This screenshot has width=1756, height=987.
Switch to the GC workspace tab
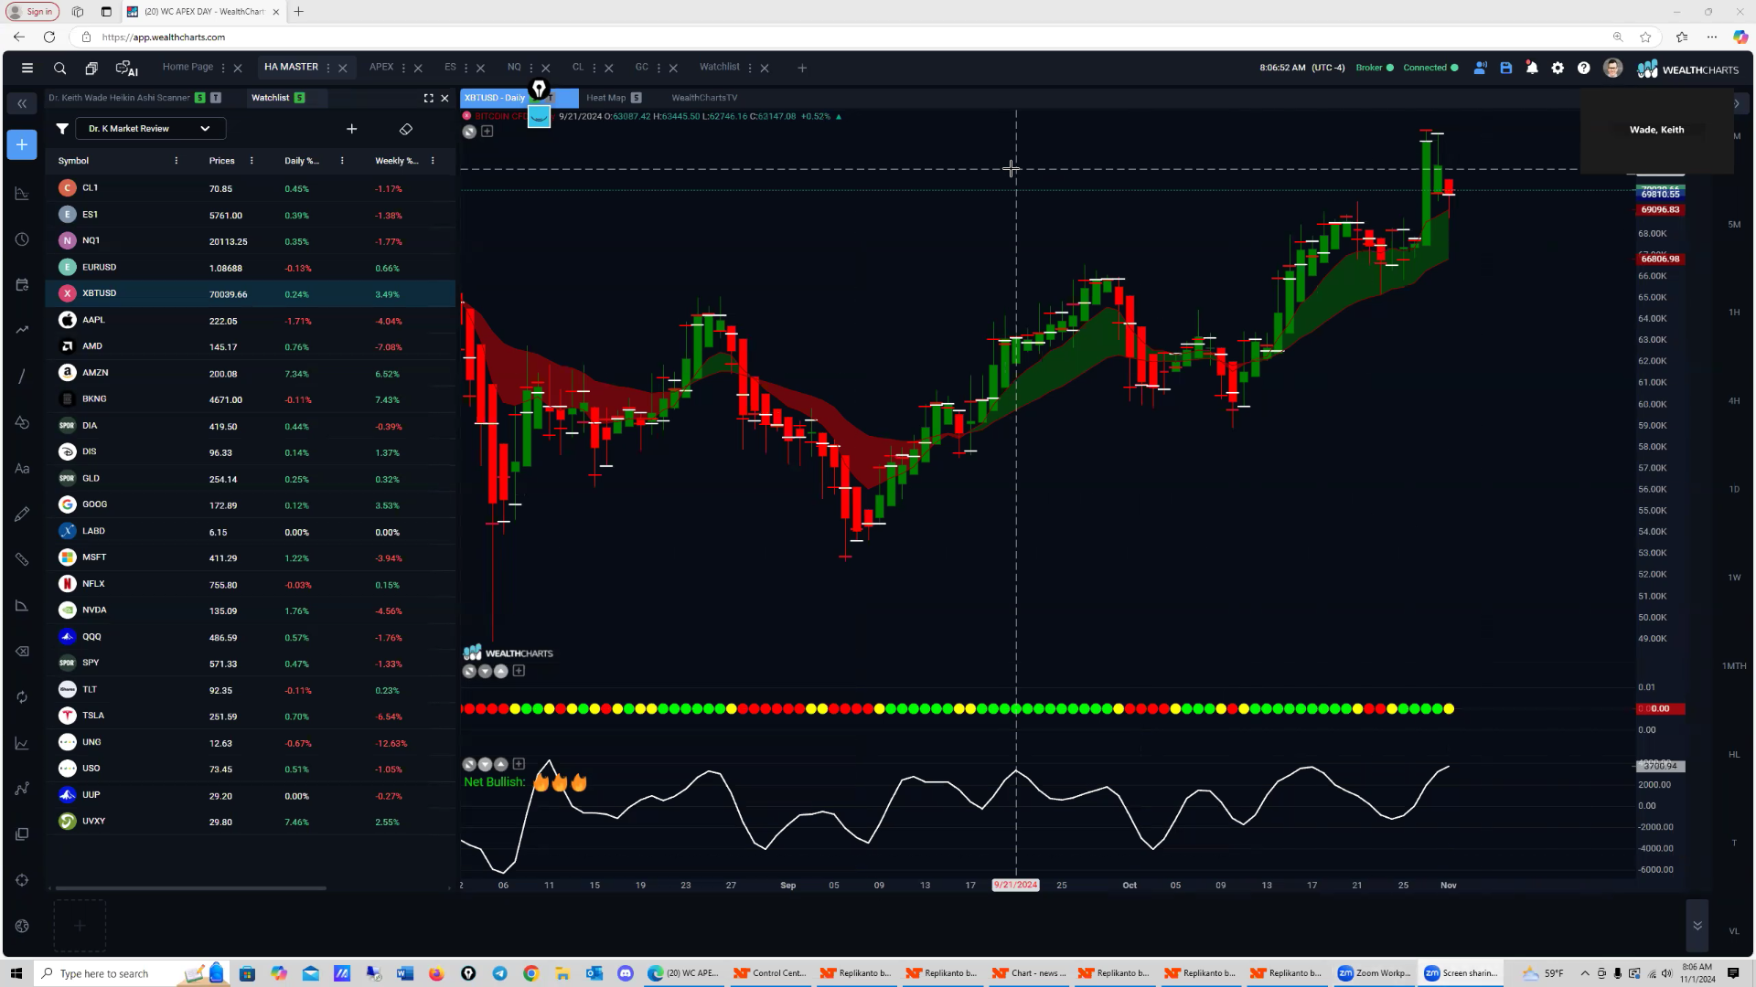(642, 67)
